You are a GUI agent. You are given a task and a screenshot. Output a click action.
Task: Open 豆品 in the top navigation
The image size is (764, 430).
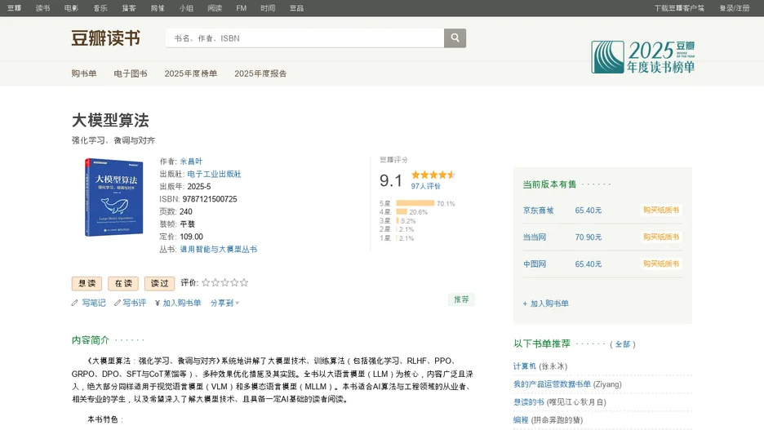pos(297,8)
